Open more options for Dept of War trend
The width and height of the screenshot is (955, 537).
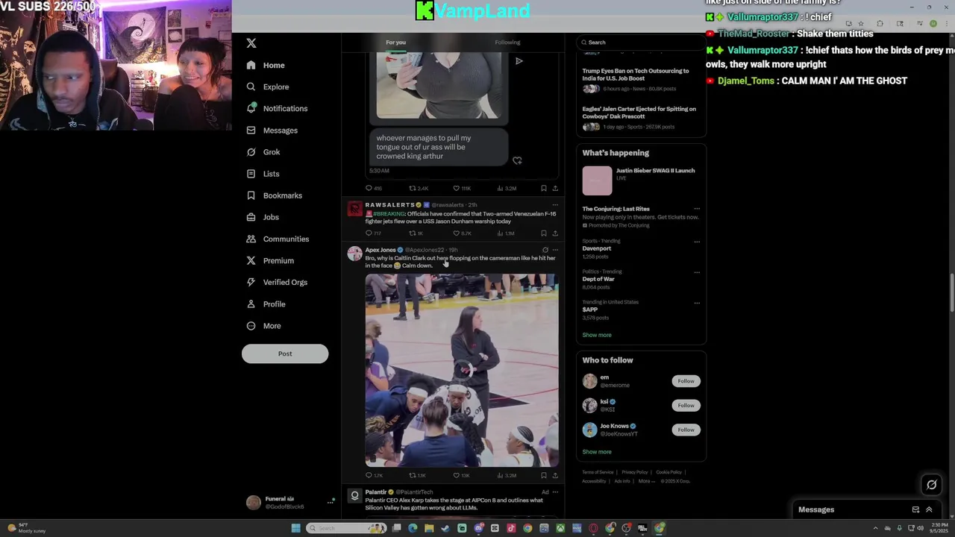coord(697,272)
